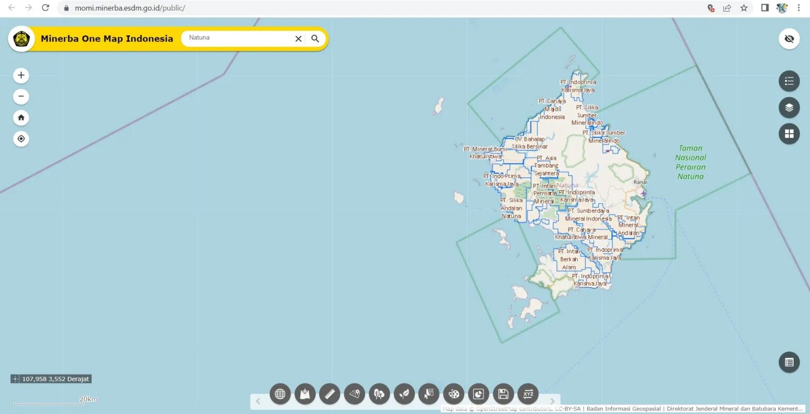
Task: Click PT. Intan Berkah Alam label
Action: coord(569,259)
